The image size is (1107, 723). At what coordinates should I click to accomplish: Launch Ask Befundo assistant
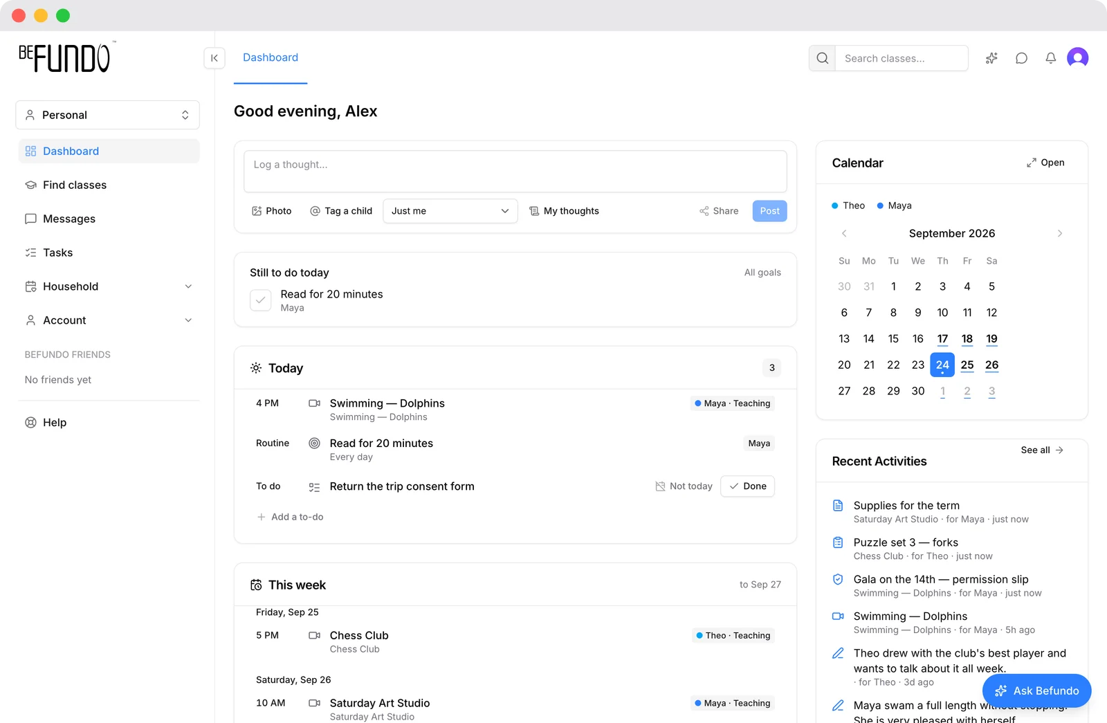tap(1036, 690)
